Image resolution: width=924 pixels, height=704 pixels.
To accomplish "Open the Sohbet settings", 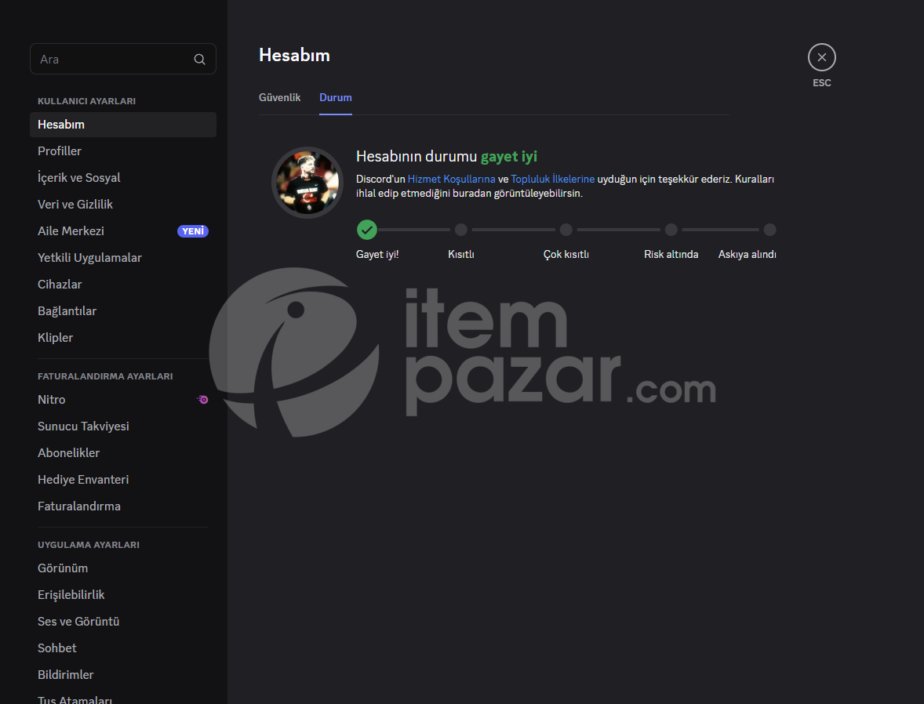I will tap(123, 648).
